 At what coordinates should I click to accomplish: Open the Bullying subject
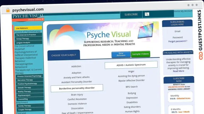[x=132, y=93]
